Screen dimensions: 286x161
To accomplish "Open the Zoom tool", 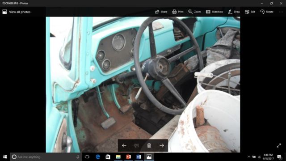I will point(194,12).
